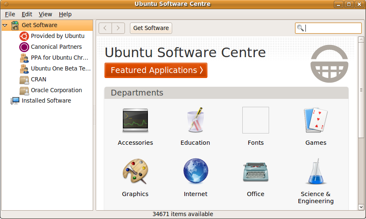This screenshot has height=219, width=366.
Task: Click the '34671 items available' status text
Action: (183, 214)
